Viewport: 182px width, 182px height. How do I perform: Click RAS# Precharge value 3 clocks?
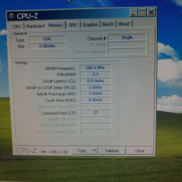point(95,94)
